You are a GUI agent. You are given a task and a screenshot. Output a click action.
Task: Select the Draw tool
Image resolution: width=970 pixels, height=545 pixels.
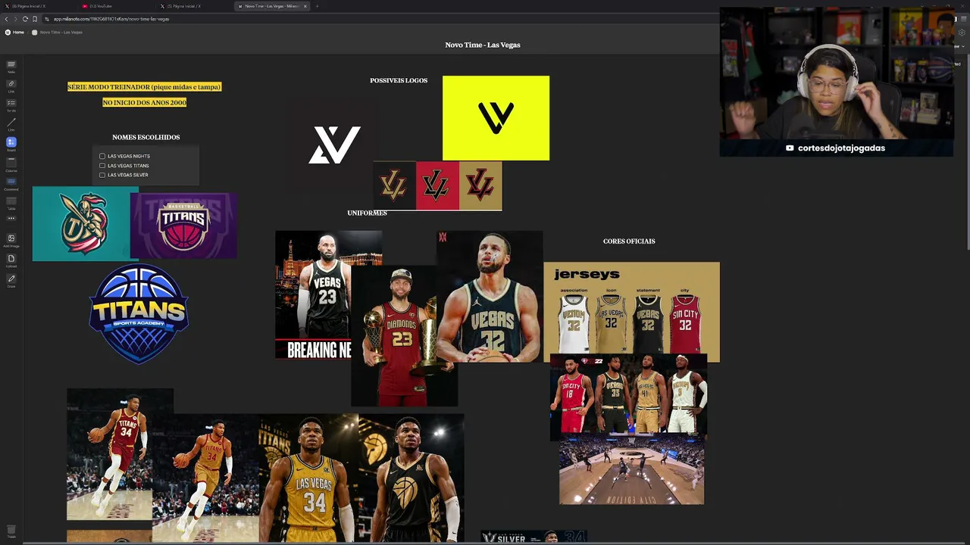click(11, 280)
